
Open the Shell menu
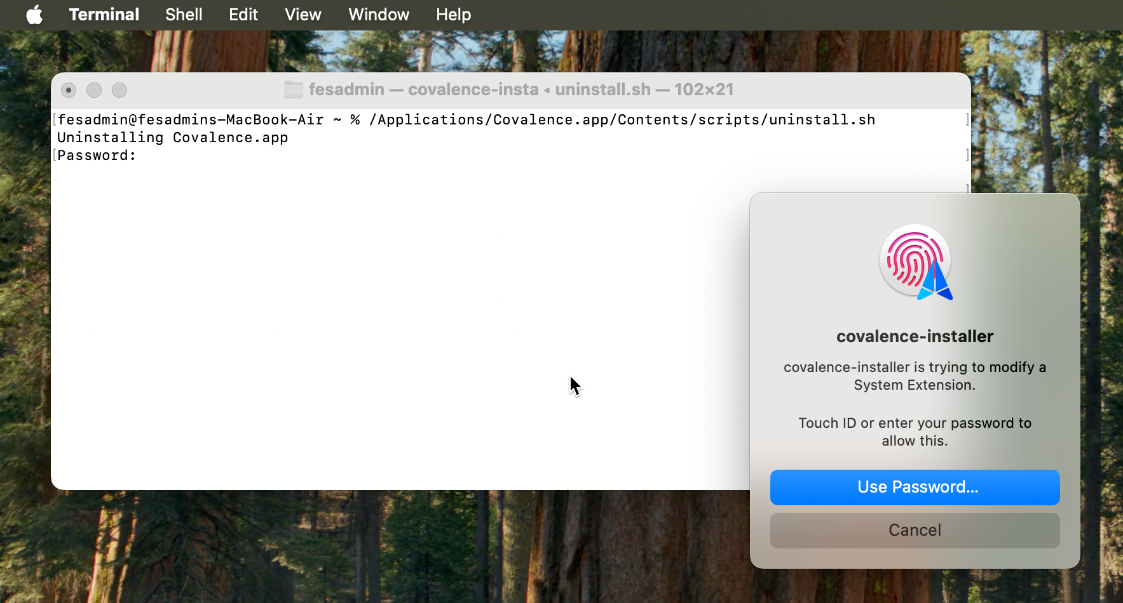[x=184, y=15]
